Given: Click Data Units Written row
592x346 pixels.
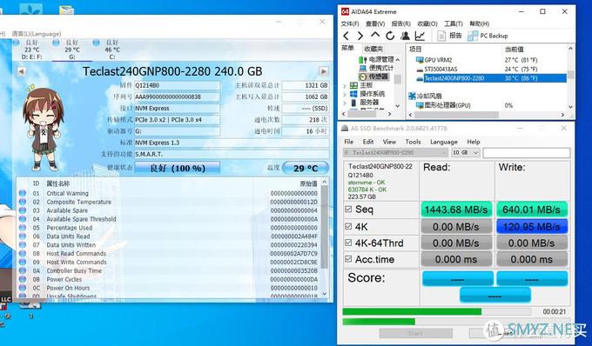Looking at the screenshot, I should [x=169, y=245].
